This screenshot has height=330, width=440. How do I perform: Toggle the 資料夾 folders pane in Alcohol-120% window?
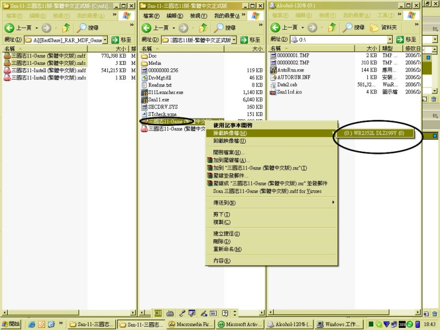[x=383, y=27]
